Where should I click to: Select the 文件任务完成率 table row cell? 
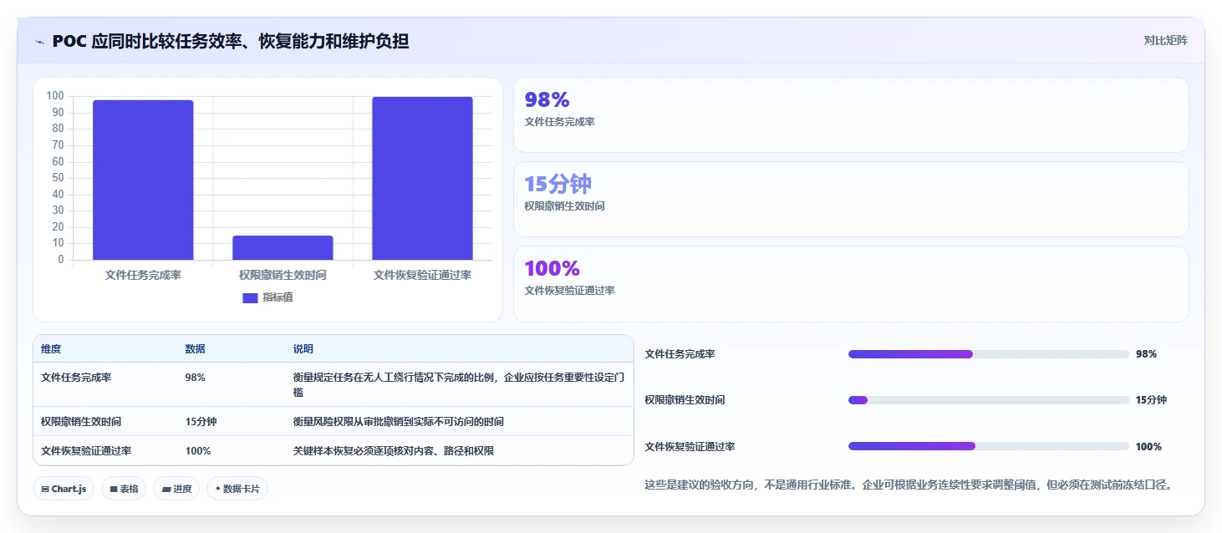point(76,378)
